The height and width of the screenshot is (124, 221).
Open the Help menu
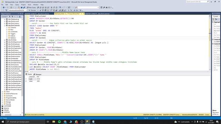[42, 4]
